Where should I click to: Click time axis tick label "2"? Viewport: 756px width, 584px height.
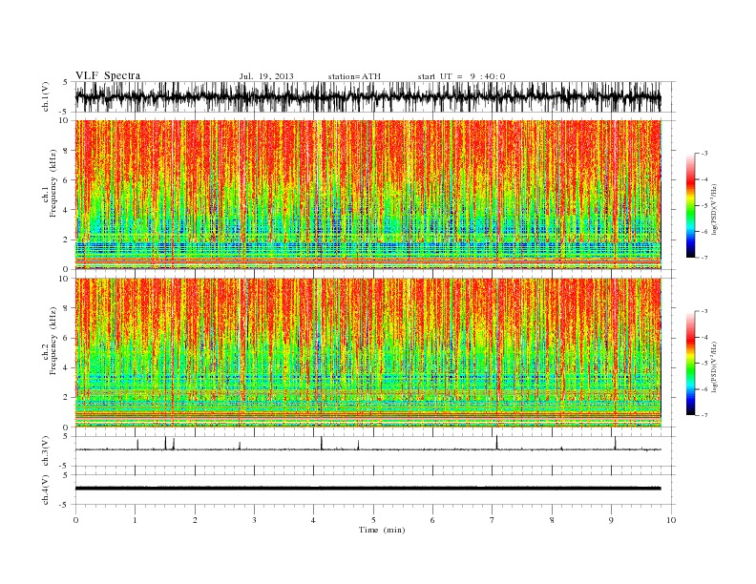pyautogui.click(x=195, y=520)
